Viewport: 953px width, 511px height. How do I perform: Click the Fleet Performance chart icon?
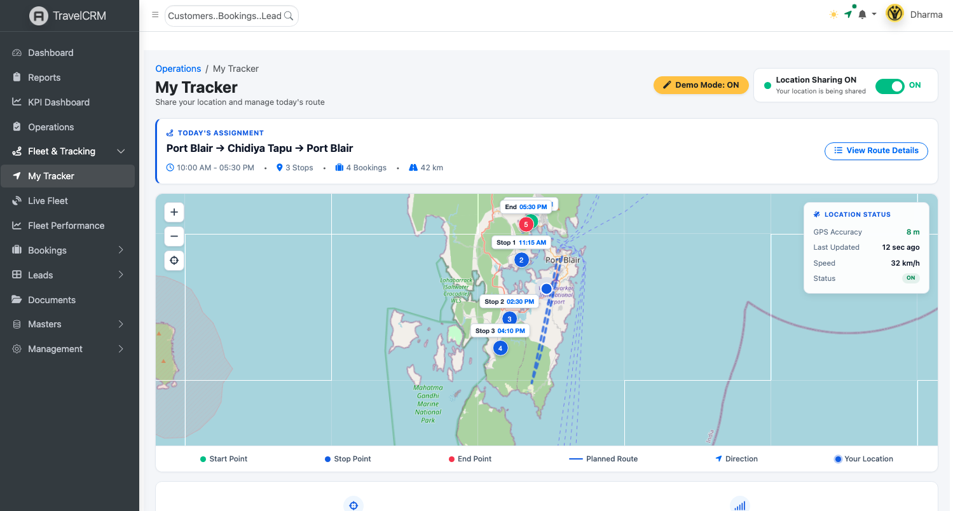point(17,226)
